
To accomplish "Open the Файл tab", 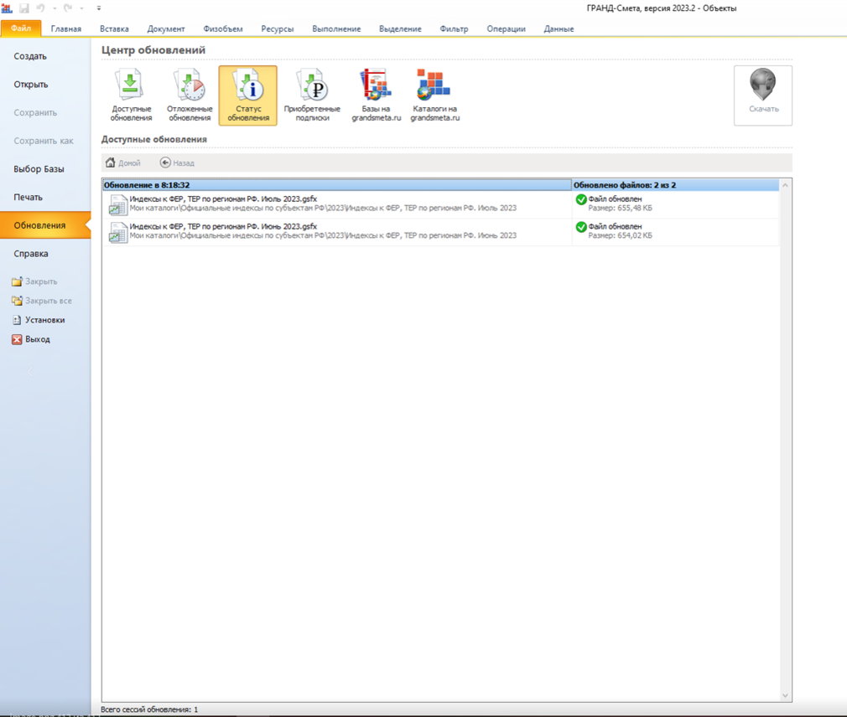I will [x=21, y=28].
